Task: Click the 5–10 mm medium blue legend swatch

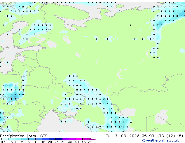Action: (x=32, y=139)
